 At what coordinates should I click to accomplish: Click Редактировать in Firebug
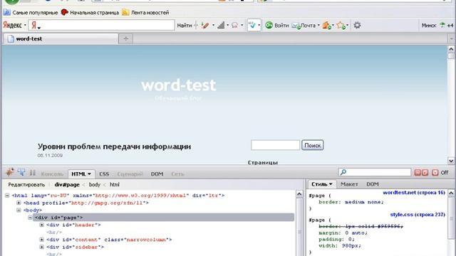point(26,185)
